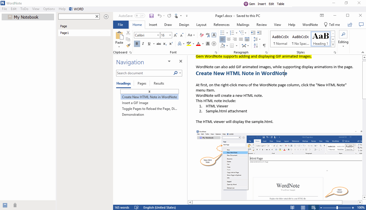Image resolution: width=366 pixels, height=210 pixels.
Task: Open the font size dropdown
Action: coord(170,35)
